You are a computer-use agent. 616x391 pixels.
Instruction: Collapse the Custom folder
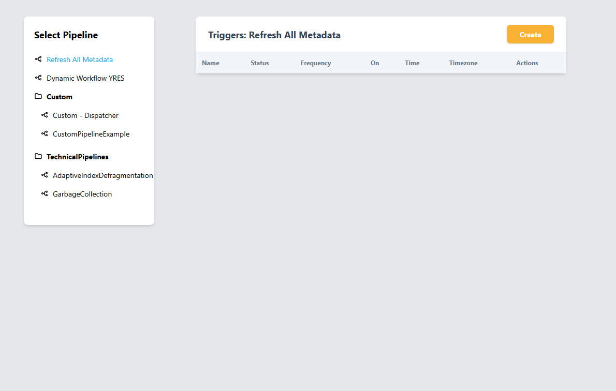pos(60,97)
